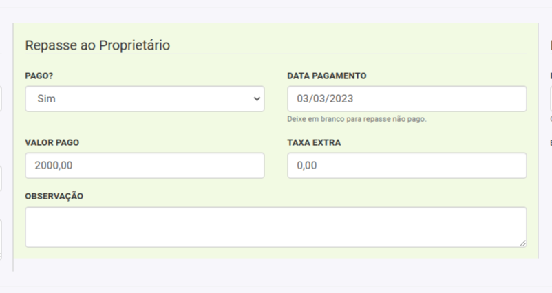Click into the Valor Pago field
This screenshot has width=552, height=293.
tap(145, 166)
